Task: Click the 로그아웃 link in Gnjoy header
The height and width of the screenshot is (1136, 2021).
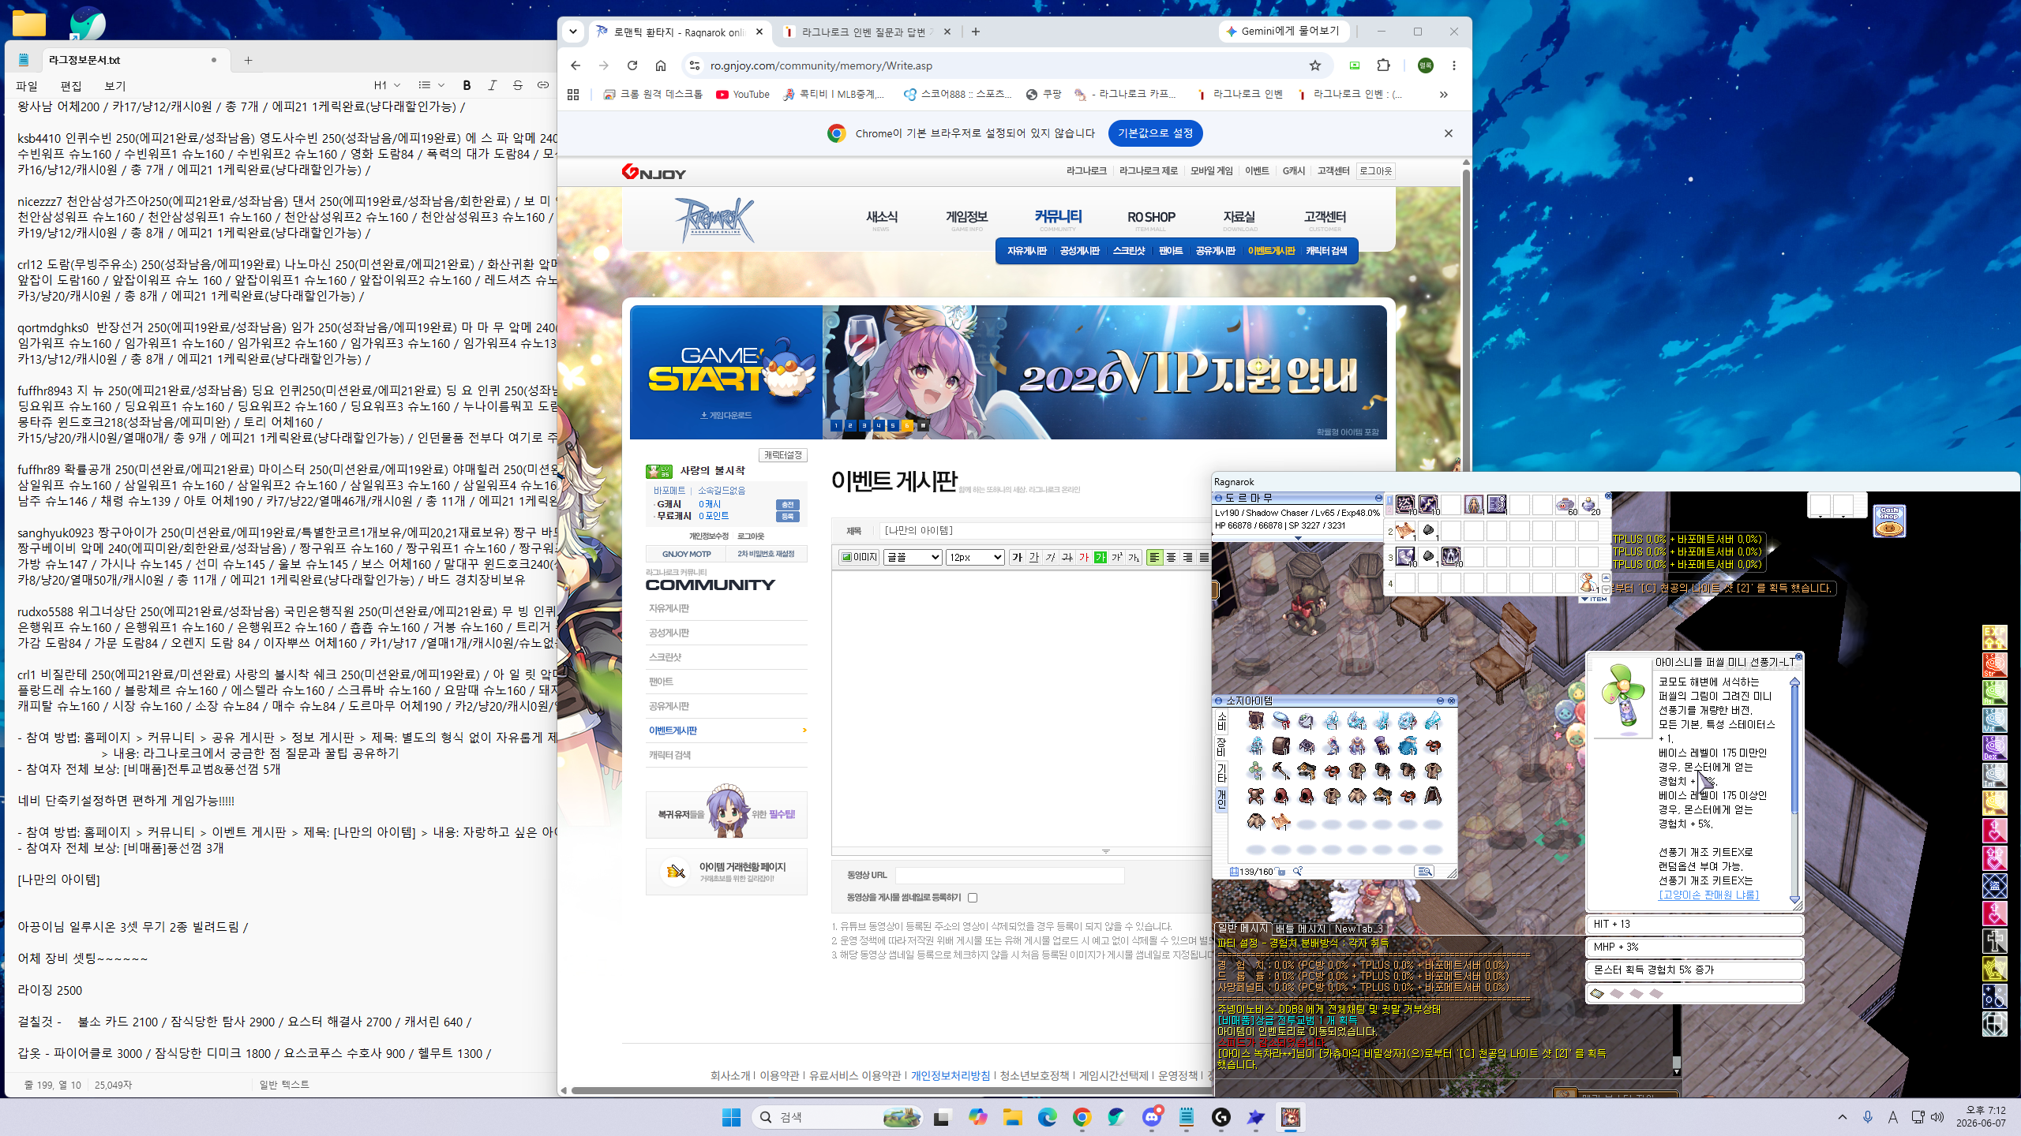Action: click(x=1375, y=170)
